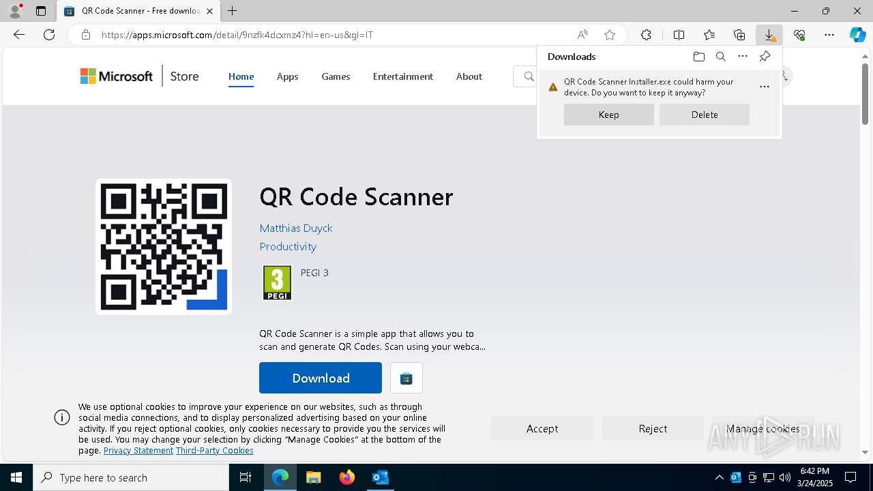Open Apps in Store navigation

pyautogui.click(x=287, y=76)
